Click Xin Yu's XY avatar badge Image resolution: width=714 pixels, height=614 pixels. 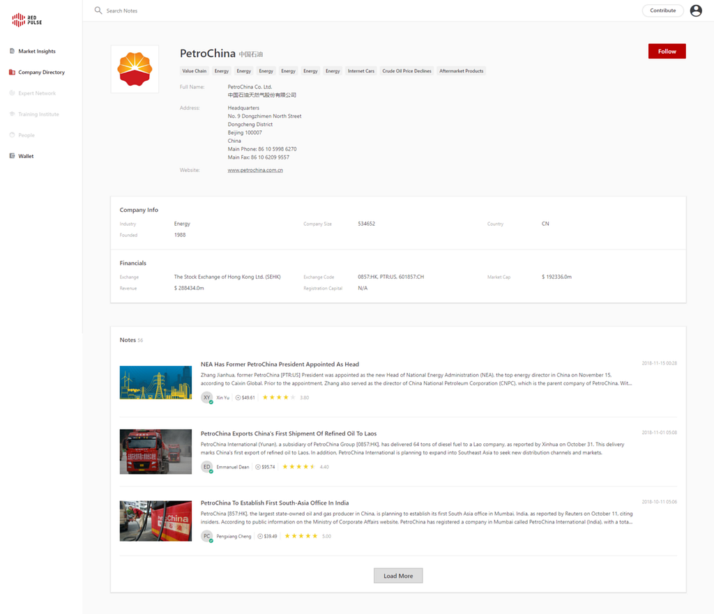[x=206, y=397]
